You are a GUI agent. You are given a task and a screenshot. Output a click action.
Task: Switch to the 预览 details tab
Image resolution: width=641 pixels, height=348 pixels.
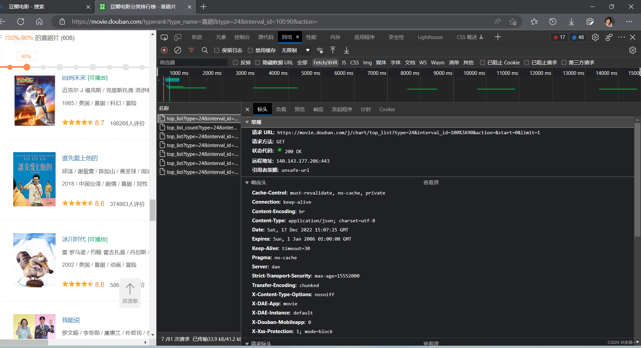pyautogui.click(x=300, y=109)
